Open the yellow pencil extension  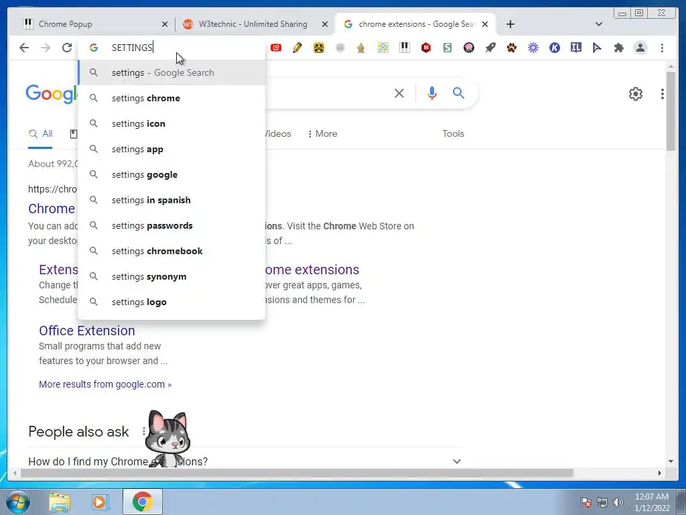point(297,48)
